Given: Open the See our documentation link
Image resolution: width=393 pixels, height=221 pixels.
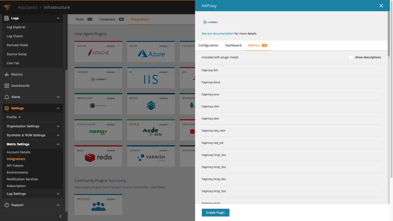Looking at the screenshot, I should [217, 33].
